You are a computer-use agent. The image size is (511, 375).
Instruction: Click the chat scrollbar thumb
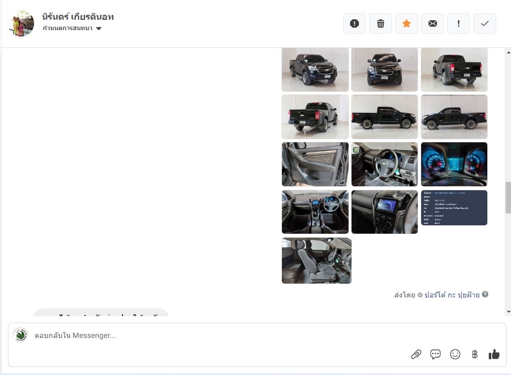point(509,197)
